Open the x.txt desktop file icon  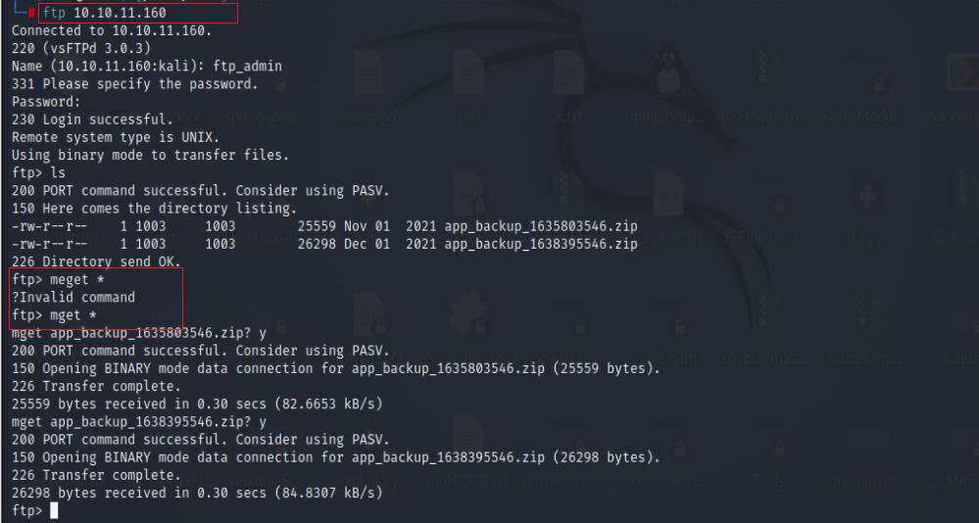(x=569, y=73)
